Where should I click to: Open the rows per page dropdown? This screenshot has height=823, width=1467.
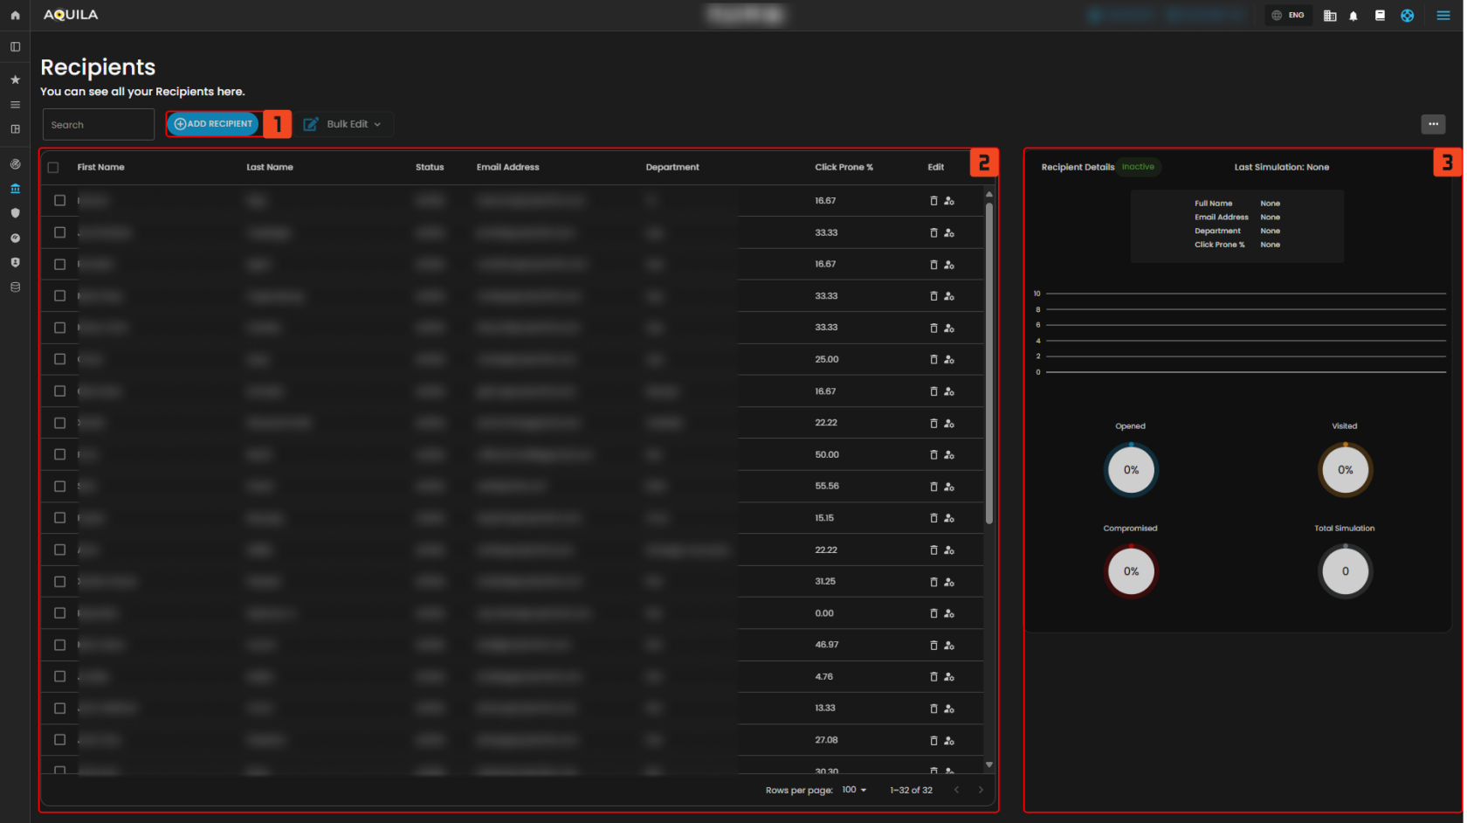coord(854,790)
